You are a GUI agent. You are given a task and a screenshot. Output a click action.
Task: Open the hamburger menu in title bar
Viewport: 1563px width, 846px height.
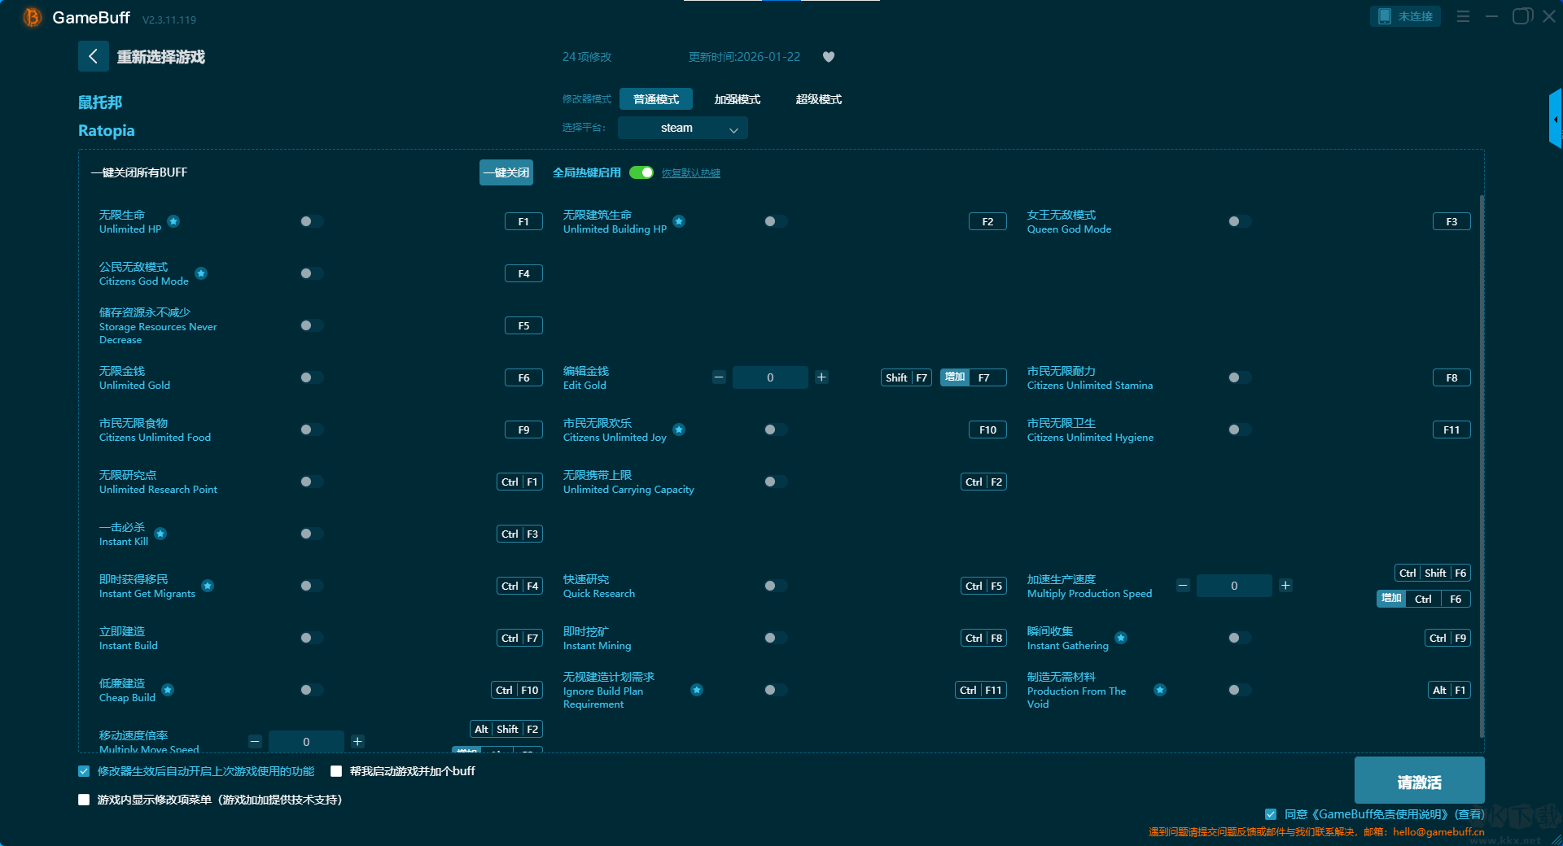tap(1463, 16)
